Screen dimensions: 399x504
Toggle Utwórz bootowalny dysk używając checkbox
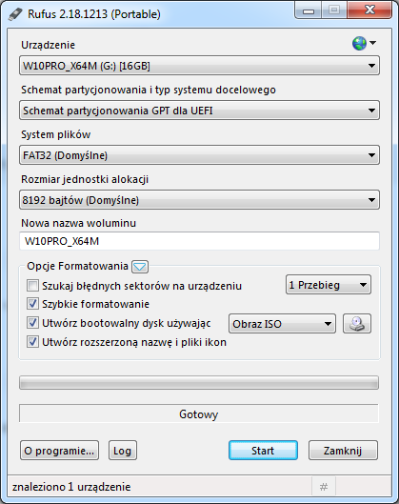[x=32, y=323]
